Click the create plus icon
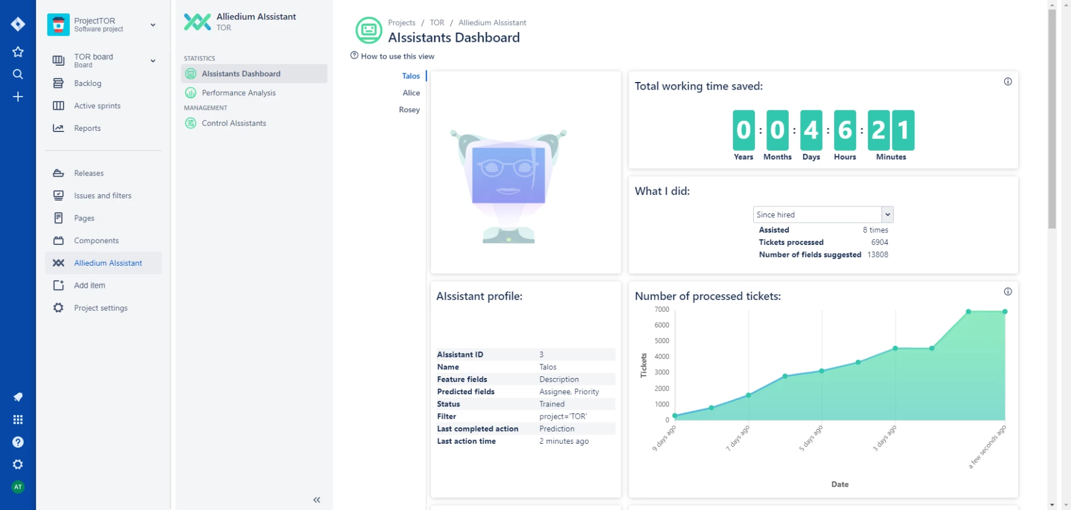1071x510 pixels. 18,97
